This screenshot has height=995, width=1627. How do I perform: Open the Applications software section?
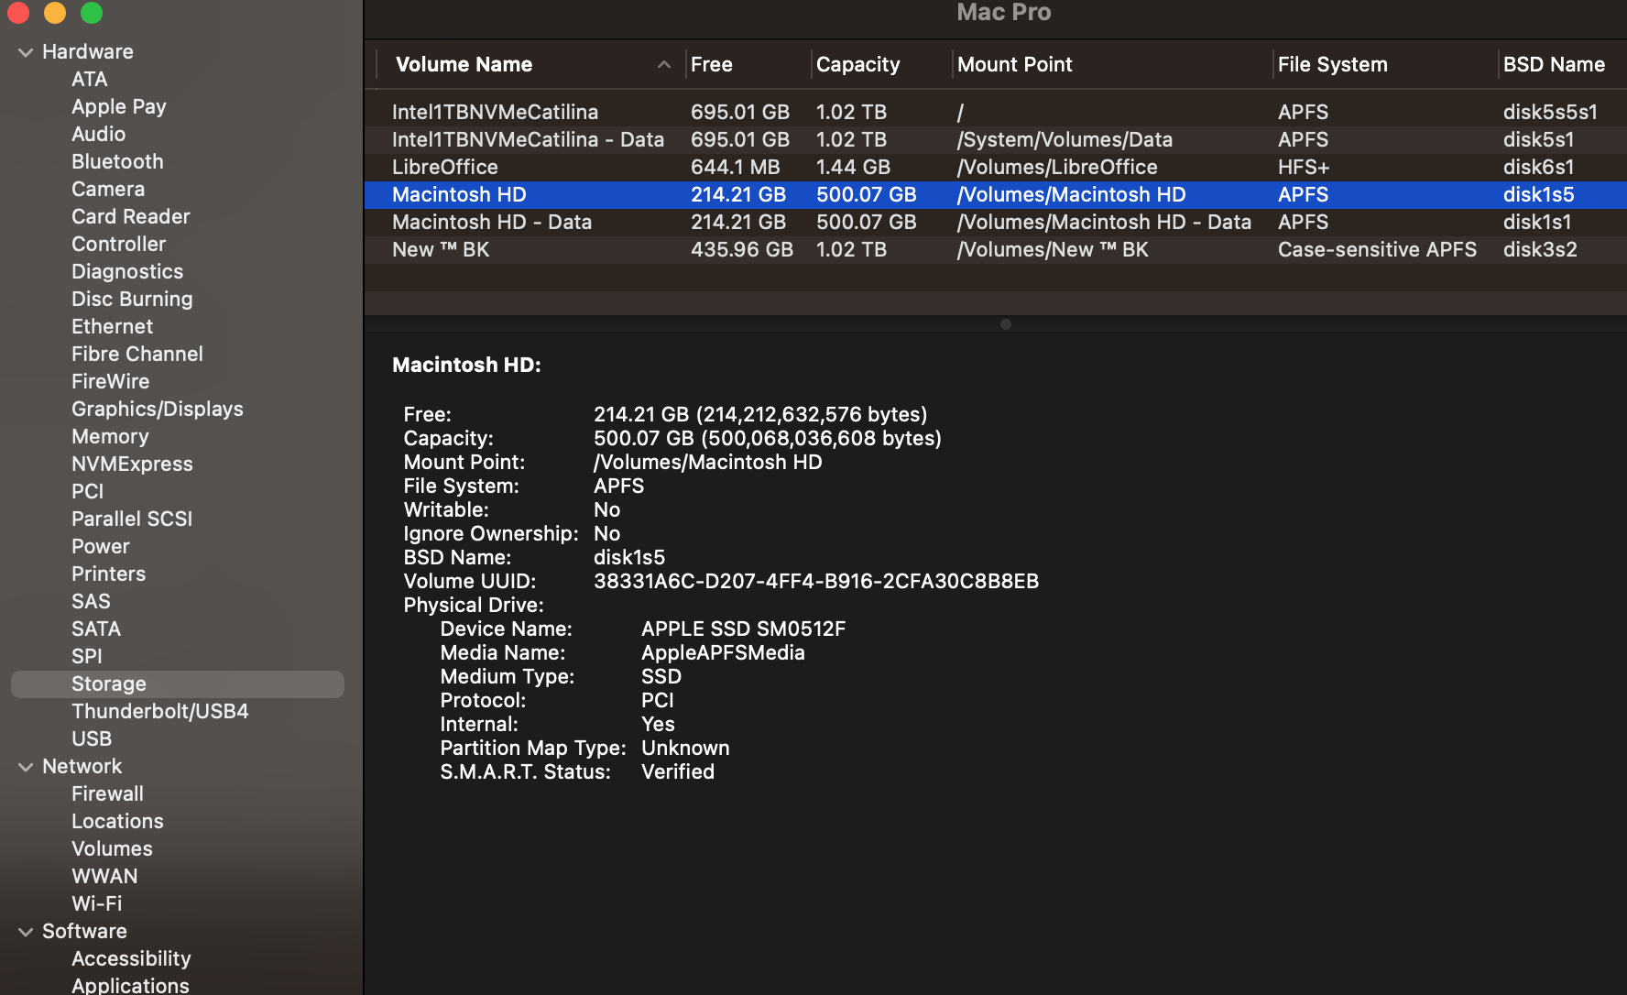(130, 986)
